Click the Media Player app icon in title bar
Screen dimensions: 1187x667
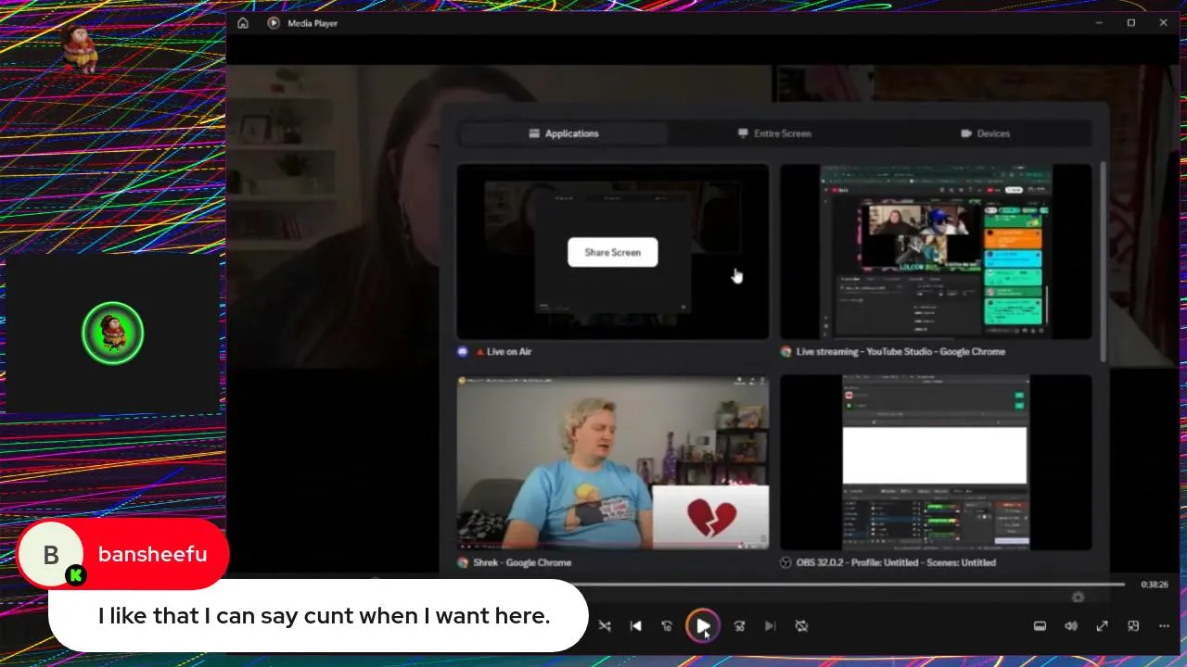click(274, 23)
